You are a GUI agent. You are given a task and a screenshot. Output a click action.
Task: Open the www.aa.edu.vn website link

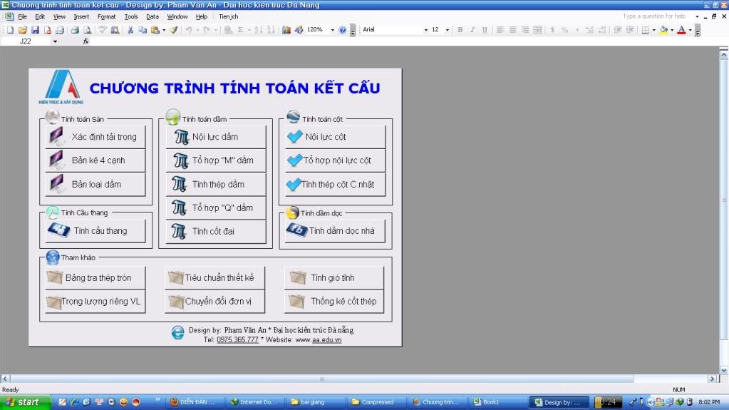click(x=326, y=340)
